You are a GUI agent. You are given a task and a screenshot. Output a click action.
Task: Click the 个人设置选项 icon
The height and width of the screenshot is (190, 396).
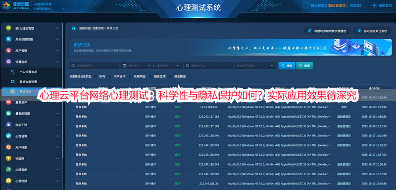tap(13, 72)
